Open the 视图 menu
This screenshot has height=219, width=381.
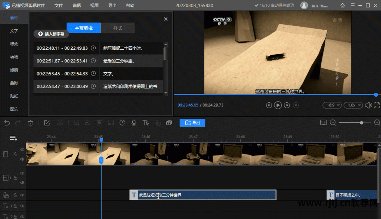[x=94, y=5]
